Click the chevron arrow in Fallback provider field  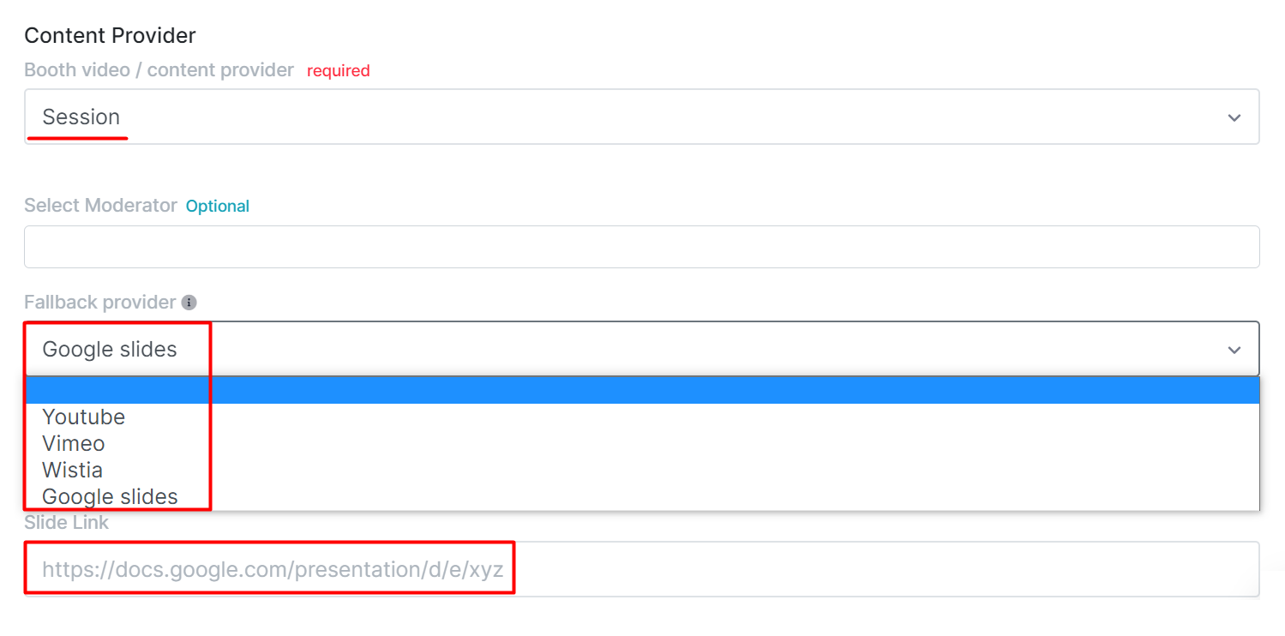pos(1234,350)
